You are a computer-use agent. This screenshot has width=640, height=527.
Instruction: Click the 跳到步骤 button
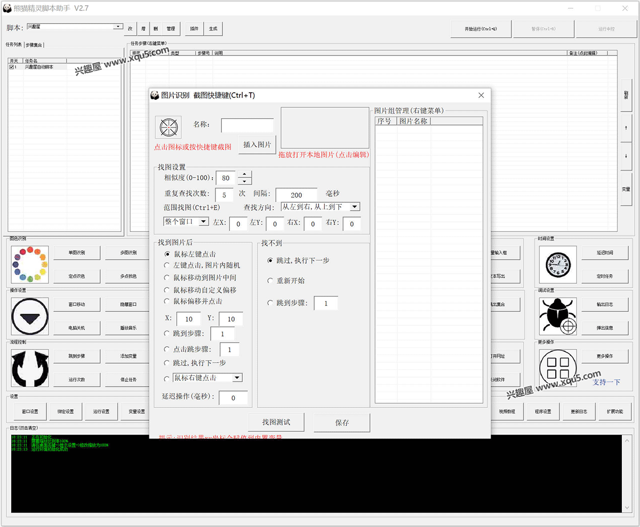[77, 356]
